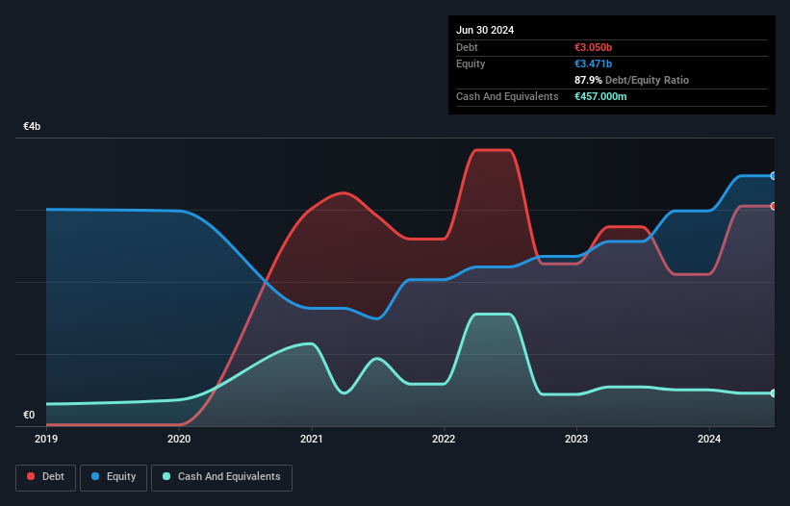Click the 87.9% Debt/Equity Ratio text
The width and height of the screenshot is (790, 506).
point(631,80)
